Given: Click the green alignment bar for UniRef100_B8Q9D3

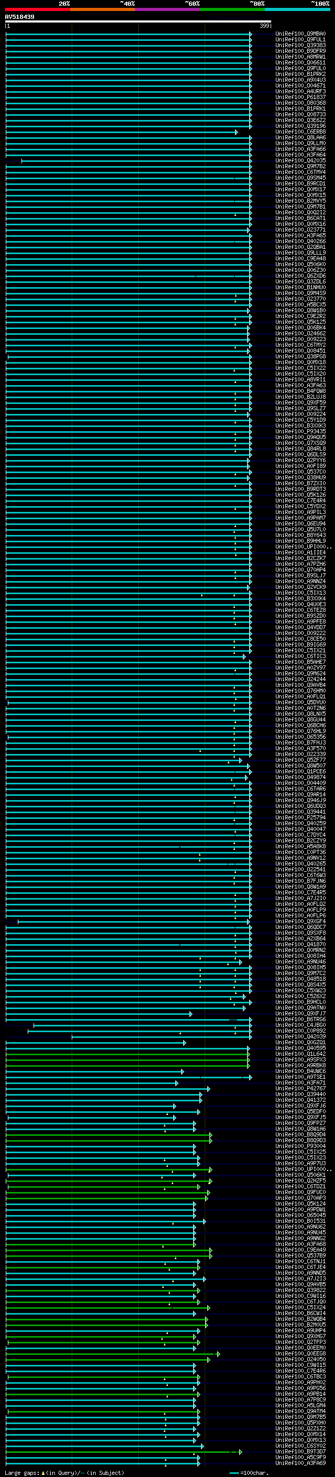Looking at the screenshot, I should [109, 1141].
